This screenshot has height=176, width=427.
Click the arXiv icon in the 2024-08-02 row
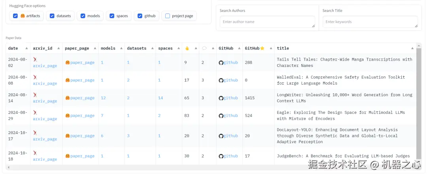point(35,59)
